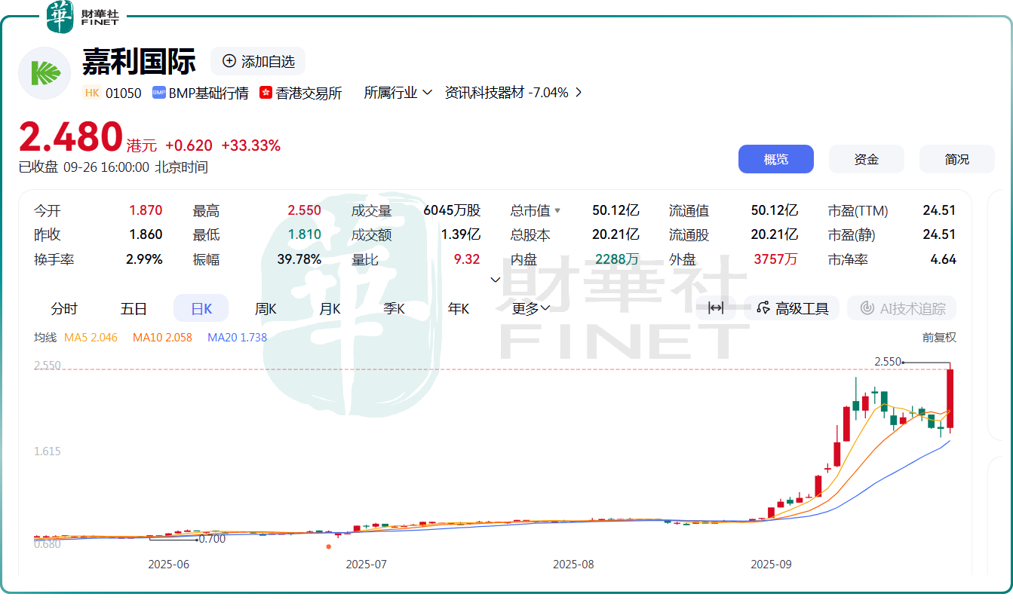Click the 嘉利国际 green leaf company logo
The height and width of the screenshot is (609, 1013).
tap(45, 72)
